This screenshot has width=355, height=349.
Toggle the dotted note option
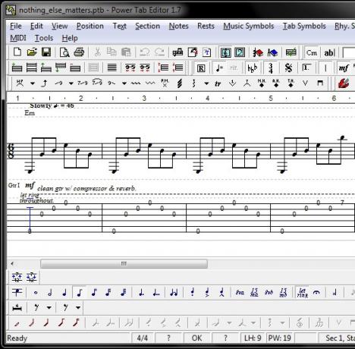(x=142, y=292)
